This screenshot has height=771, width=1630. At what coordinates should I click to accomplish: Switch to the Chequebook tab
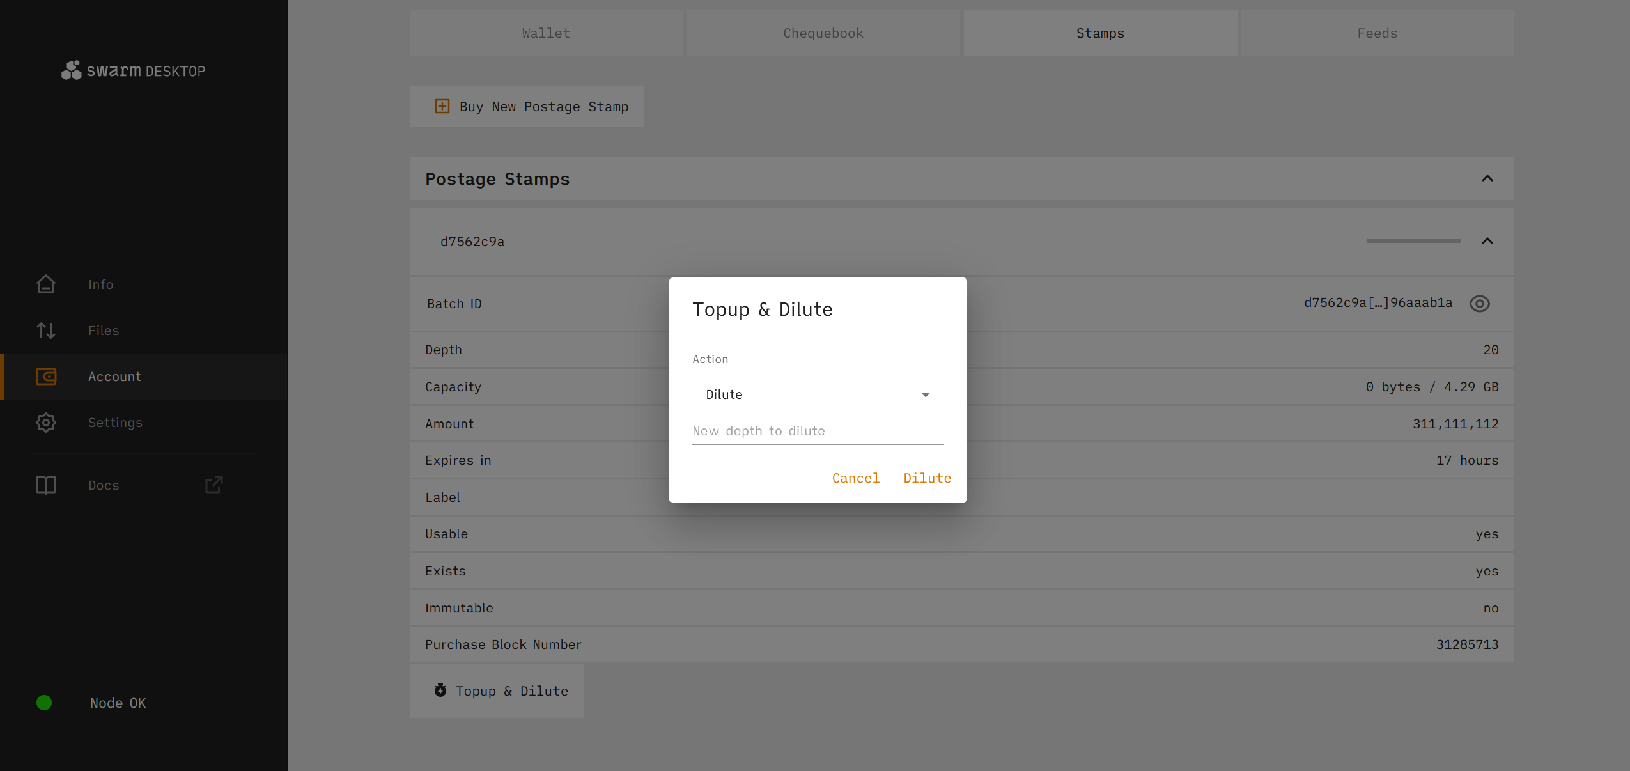[823, 33]
